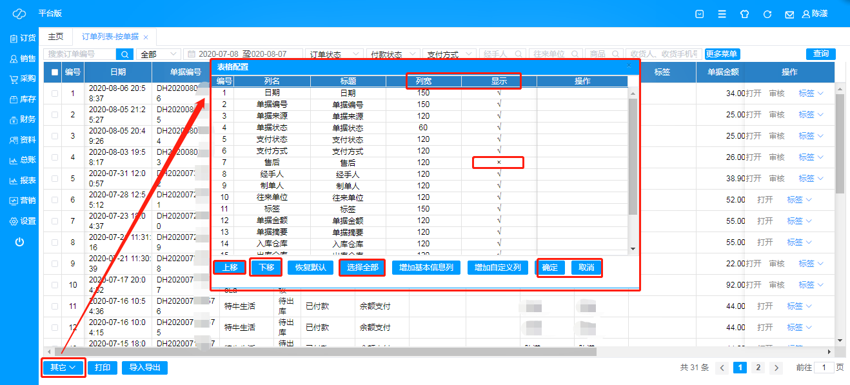Expand 标签 dropdown for the 92.00 row
This screenshot has height=385, width=850.
pyautogui.click(x=811, y=285)
